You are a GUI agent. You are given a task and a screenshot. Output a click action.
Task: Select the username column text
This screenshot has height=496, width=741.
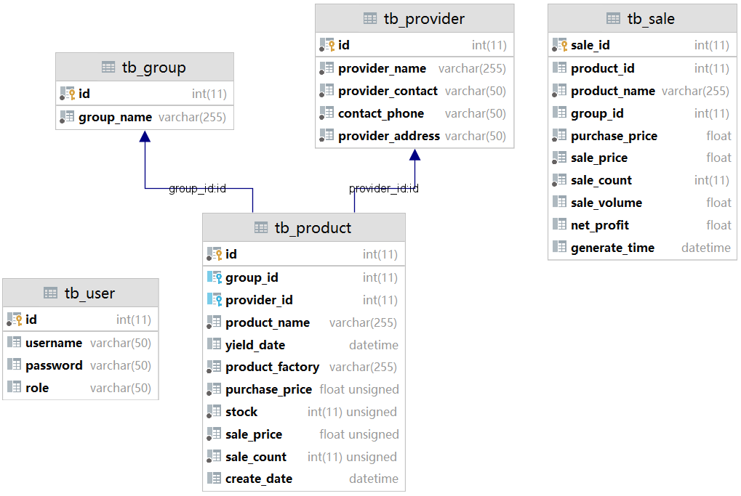53,343
